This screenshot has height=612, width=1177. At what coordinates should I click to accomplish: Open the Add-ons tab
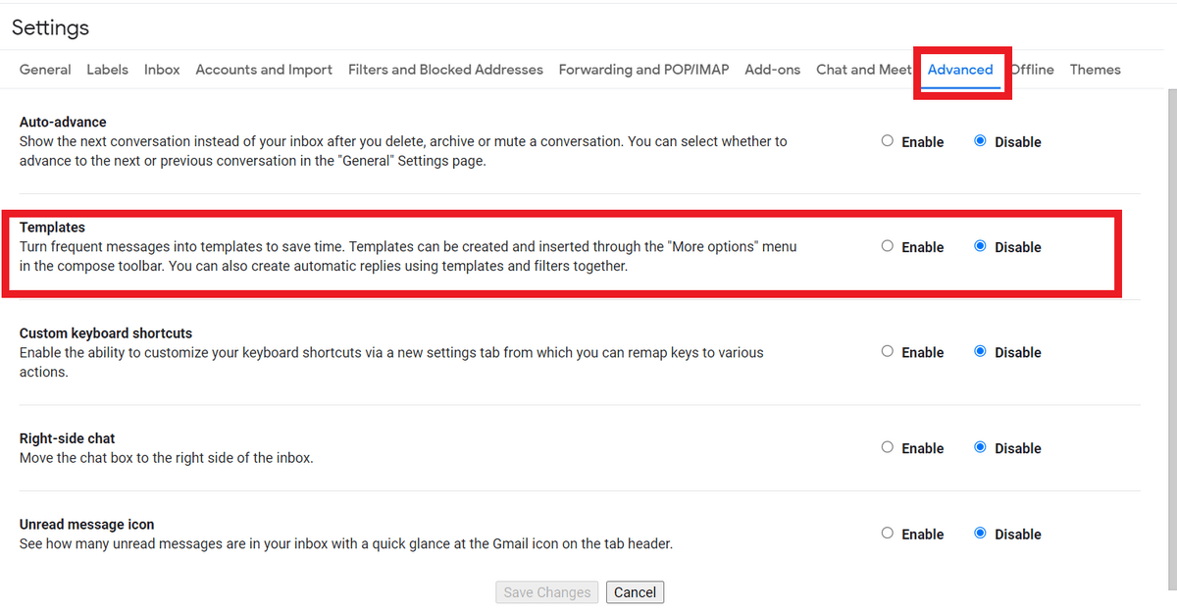pyautogui.click(x=772, y=70)
